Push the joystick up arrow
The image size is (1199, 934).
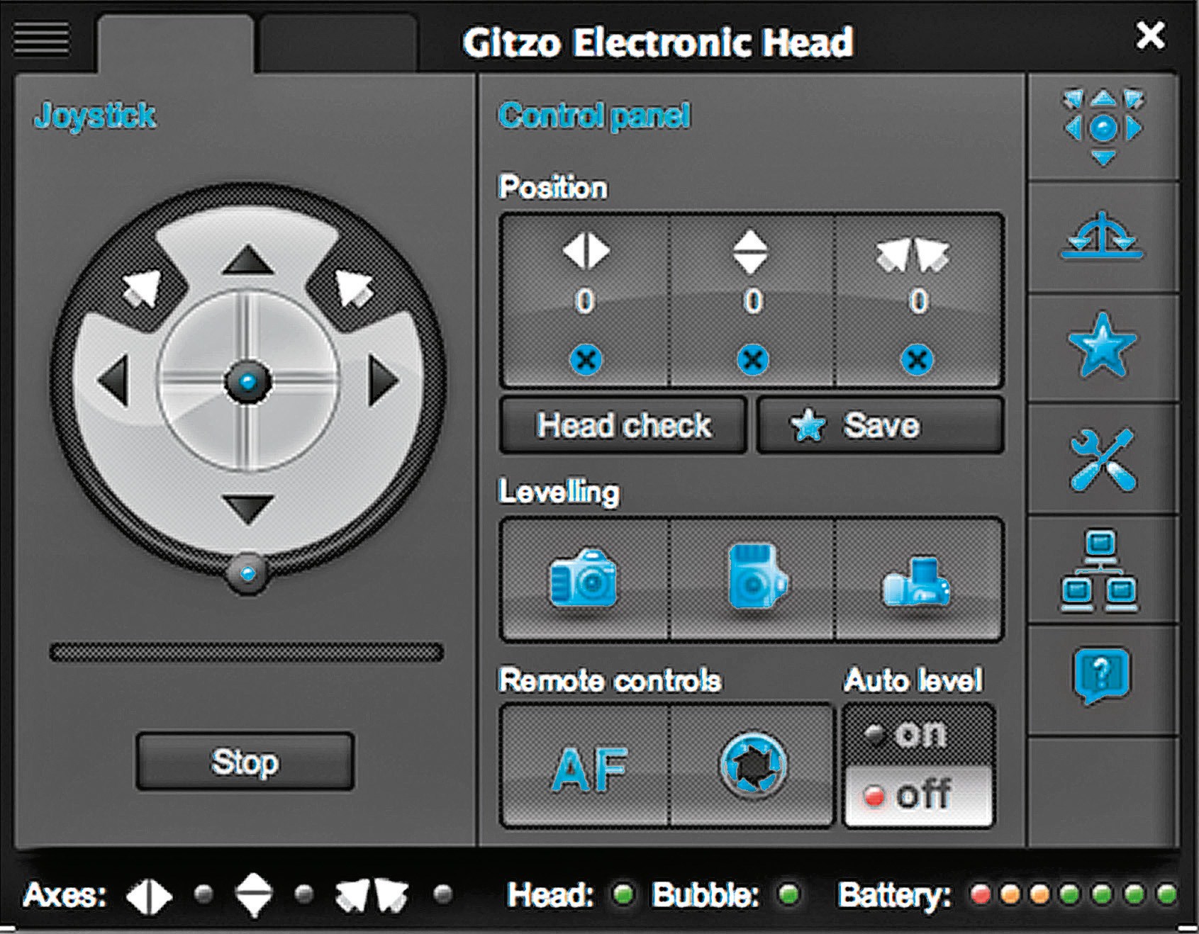(247, 261)
